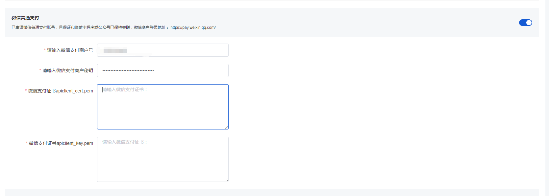
Task: Toggle the 微信普通支付 switch off
Action: tap(525, 23)
